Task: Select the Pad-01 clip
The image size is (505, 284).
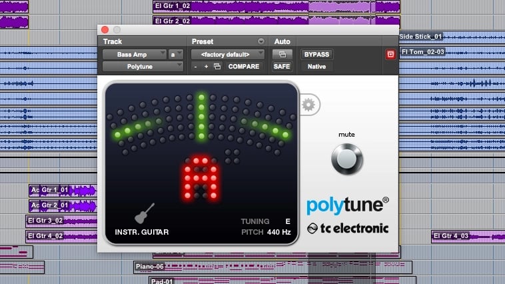Action: point(282,280)
